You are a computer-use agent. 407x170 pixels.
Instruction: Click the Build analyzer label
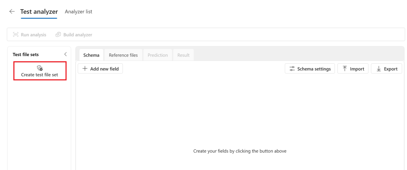coord(78,35)
